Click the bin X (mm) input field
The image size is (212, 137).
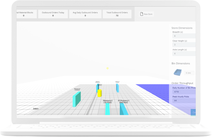pyautogui.click(x=189, y=73)
